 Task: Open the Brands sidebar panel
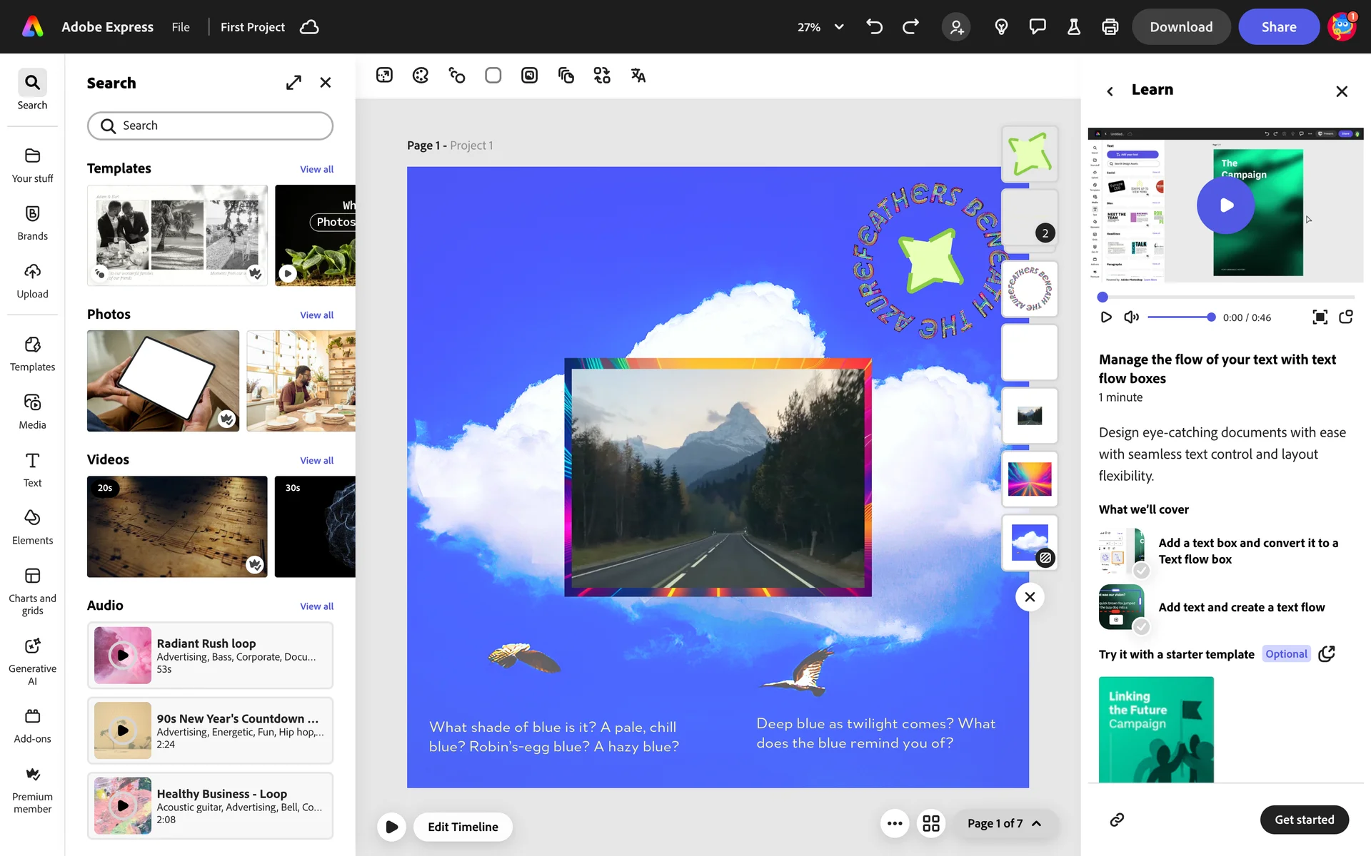[x=32, y=223]
